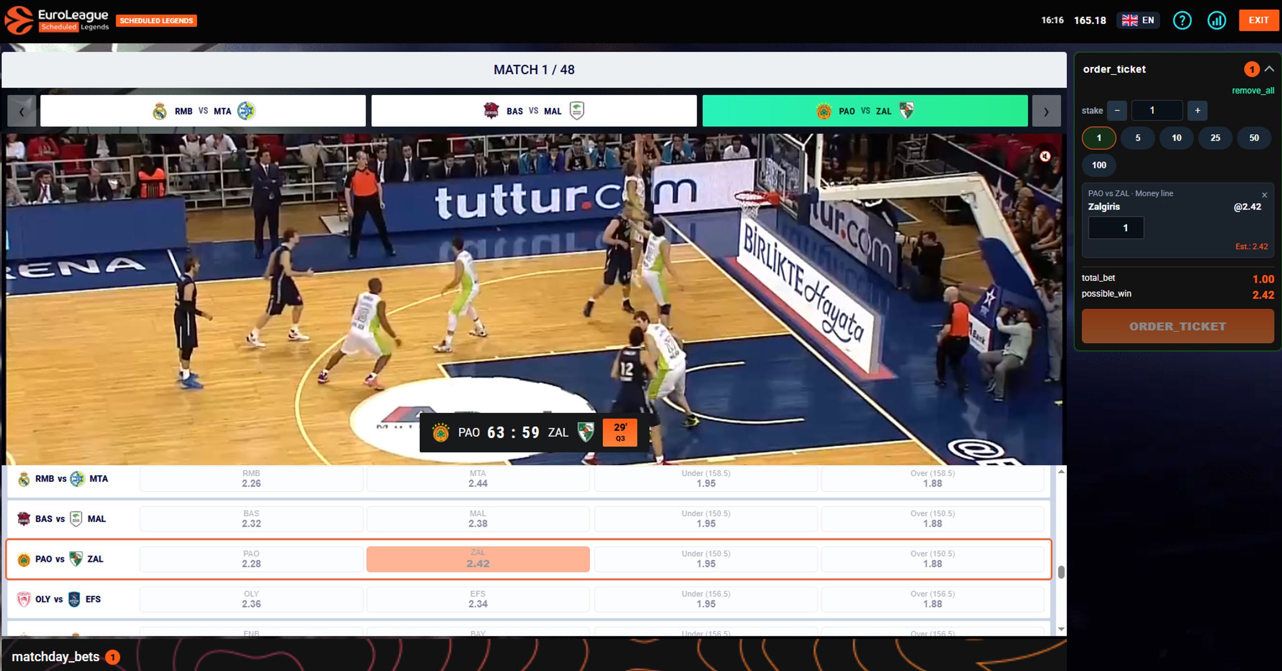Viewport: 1282px width, 671px height.
Task: Click the Panathinaikos crest in the PAO vs ZAL tab
Action: pos(824,111)
